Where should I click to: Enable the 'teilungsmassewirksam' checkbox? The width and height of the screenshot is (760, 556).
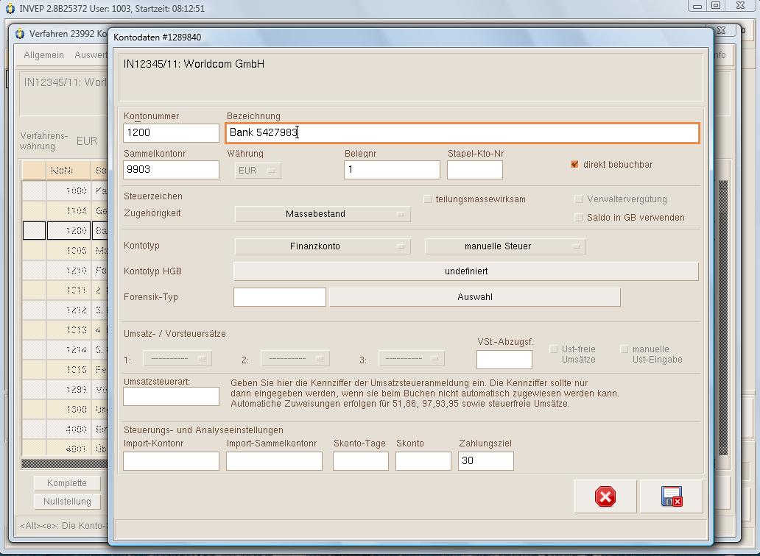click(x=428, y=199)
